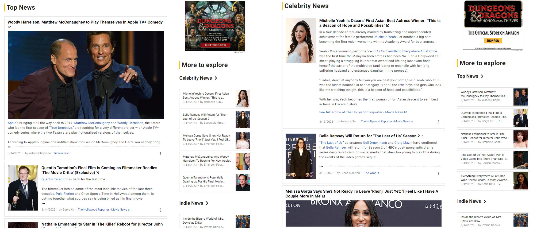Click author name Wilson Chapman under article
This screenshot has width=533, height=233.
[x=40, y=153]
